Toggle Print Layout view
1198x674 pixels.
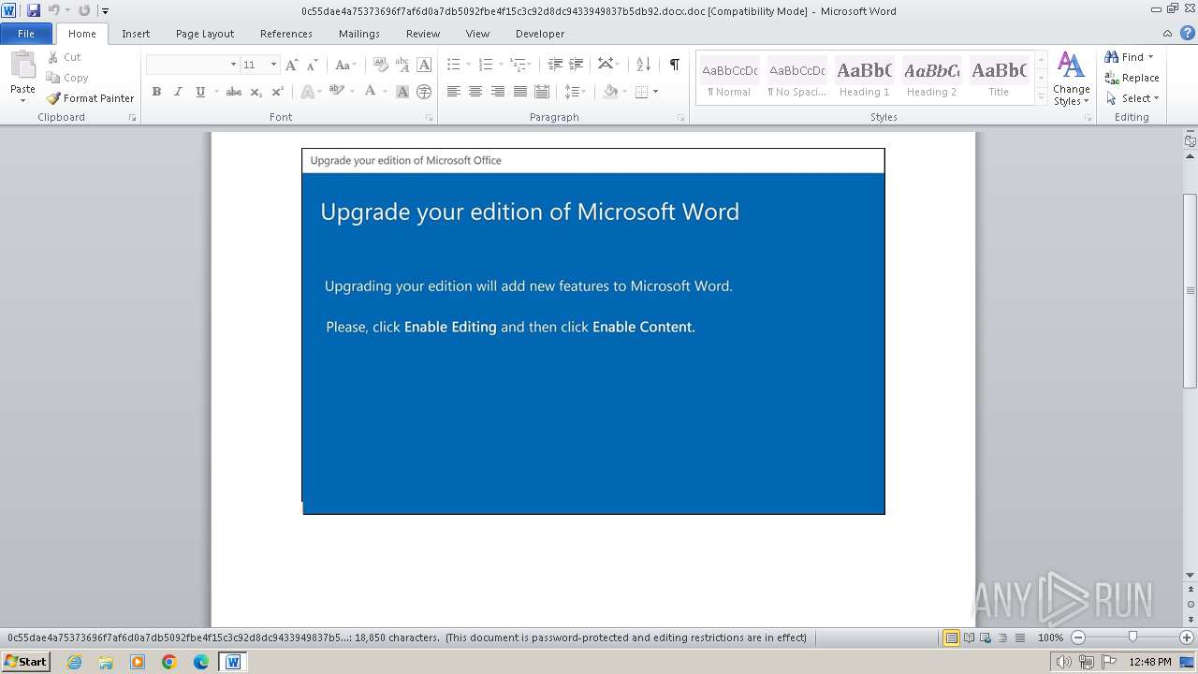pyautogui.click(x=951, y=637)
